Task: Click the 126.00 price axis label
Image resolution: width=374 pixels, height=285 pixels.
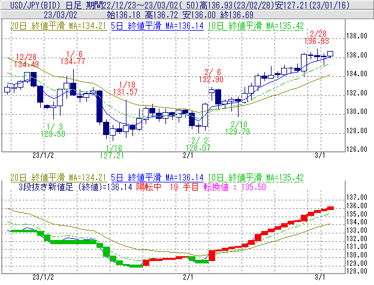Action: click(357, 149)
